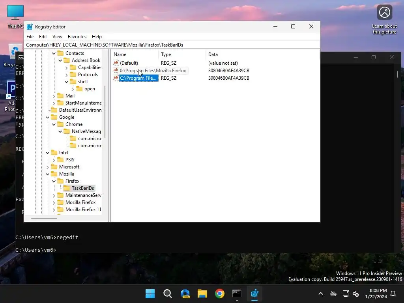Viewport: 404px width, 303px height.
Task: Select the Chrome tree item label
Action: [74, 124]
